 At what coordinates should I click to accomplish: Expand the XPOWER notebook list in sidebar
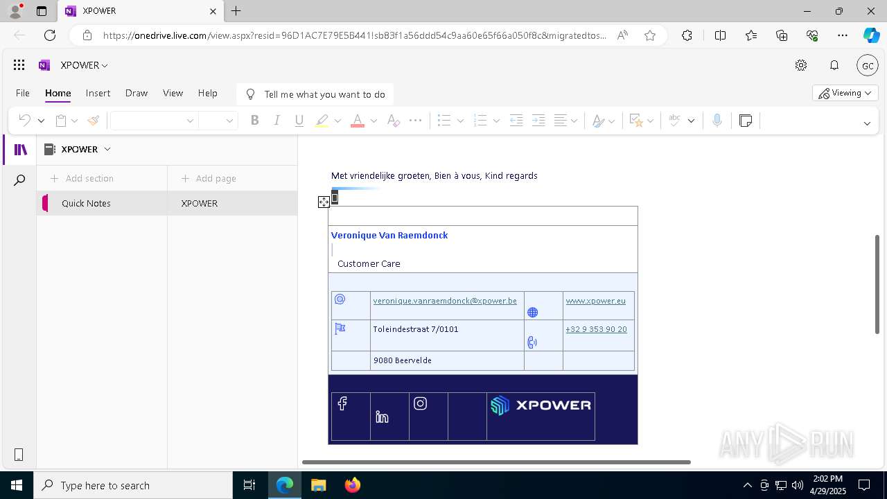pyautogui.click(x=107, y=149)
